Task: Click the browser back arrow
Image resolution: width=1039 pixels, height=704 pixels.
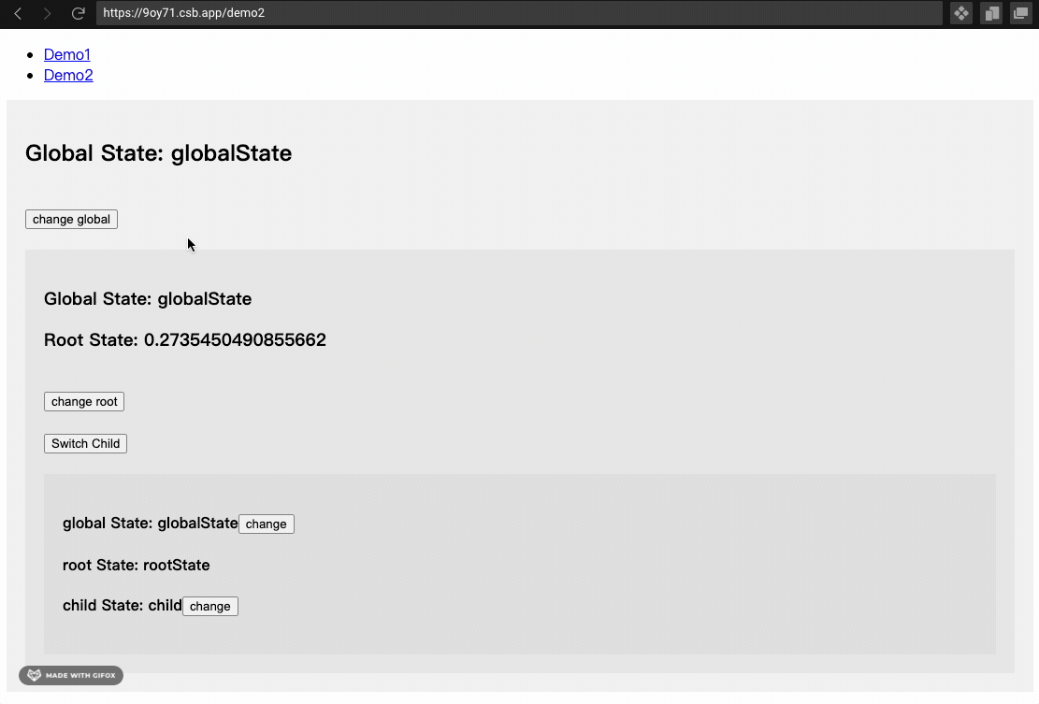Action: tap(18, 13)
